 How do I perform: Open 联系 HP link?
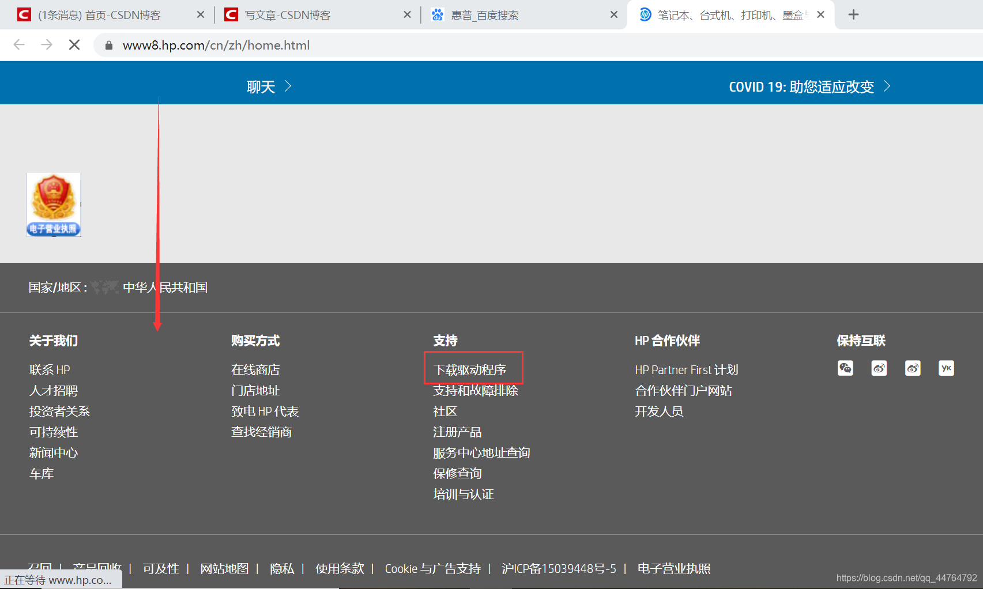click(x=50, y=369)
